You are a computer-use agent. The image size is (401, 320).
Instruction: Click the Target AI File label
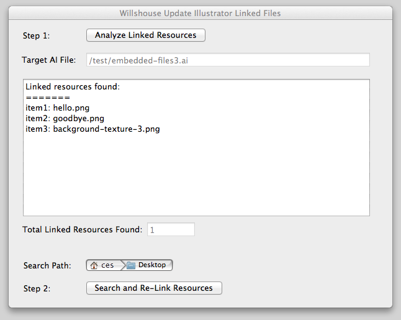pos(49,60)
